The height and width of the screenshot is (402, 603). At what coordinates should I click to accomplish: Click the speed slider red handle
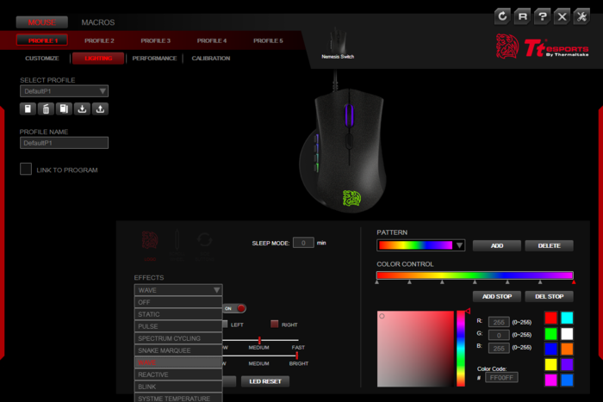(259, 340)
